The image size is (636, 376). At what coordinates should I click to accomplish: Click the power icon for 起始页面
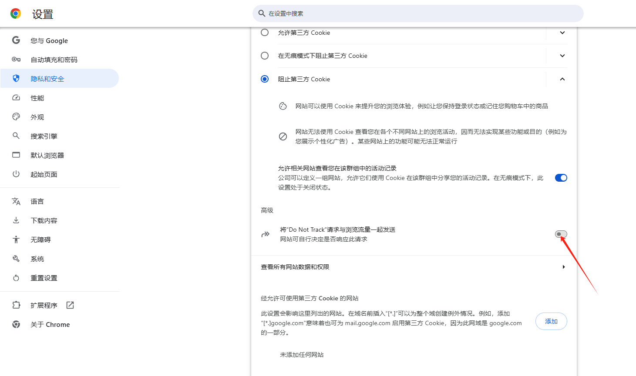(x=16, y=174)
